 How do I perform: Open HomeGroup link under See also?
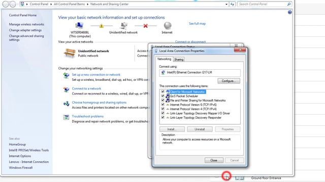(x=17, y=145)
